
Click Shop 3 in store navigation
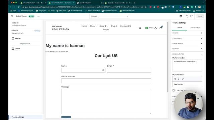pos(114,26)
